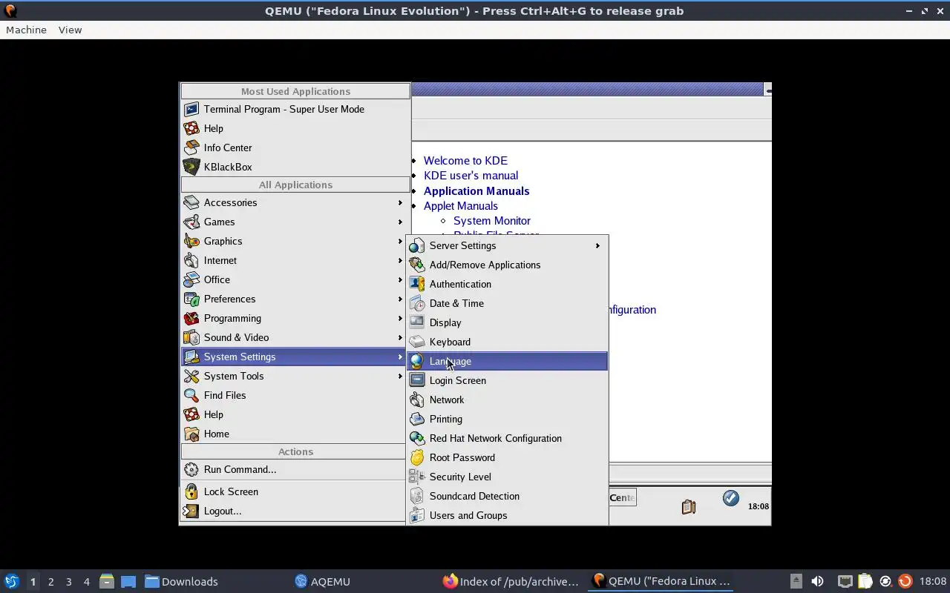Click the Games category icon
This screenshot has width=950, height=593.
pos(191,222)
